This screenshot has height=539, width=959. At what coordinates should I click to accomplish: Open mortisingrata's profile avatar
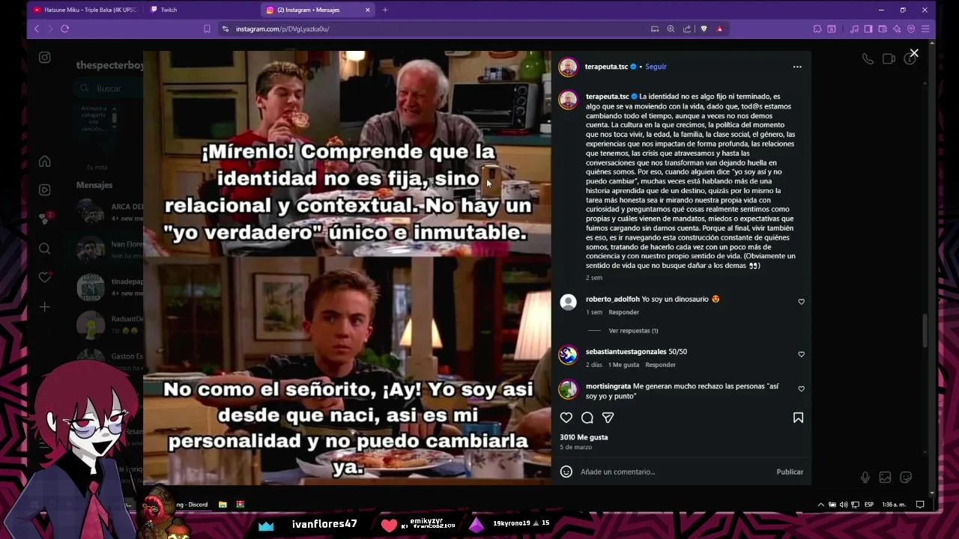point(568,389)
